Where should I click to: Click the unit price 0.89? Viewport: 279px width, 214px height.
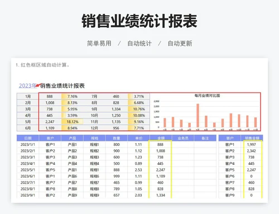(x=138, y=164)
